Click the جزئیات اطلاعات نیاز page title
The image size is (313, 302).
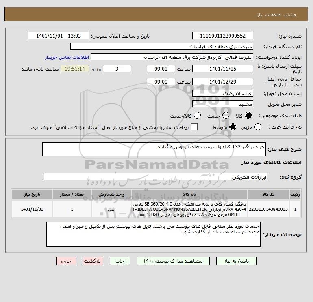(x=277, y=15)
